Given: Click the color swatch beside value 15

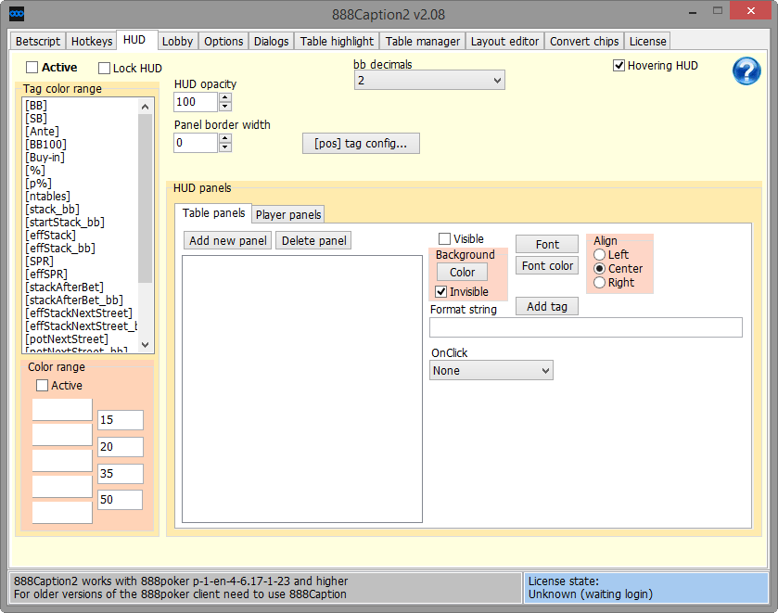Looking at the screenshot, I should (x=62, y=410).
